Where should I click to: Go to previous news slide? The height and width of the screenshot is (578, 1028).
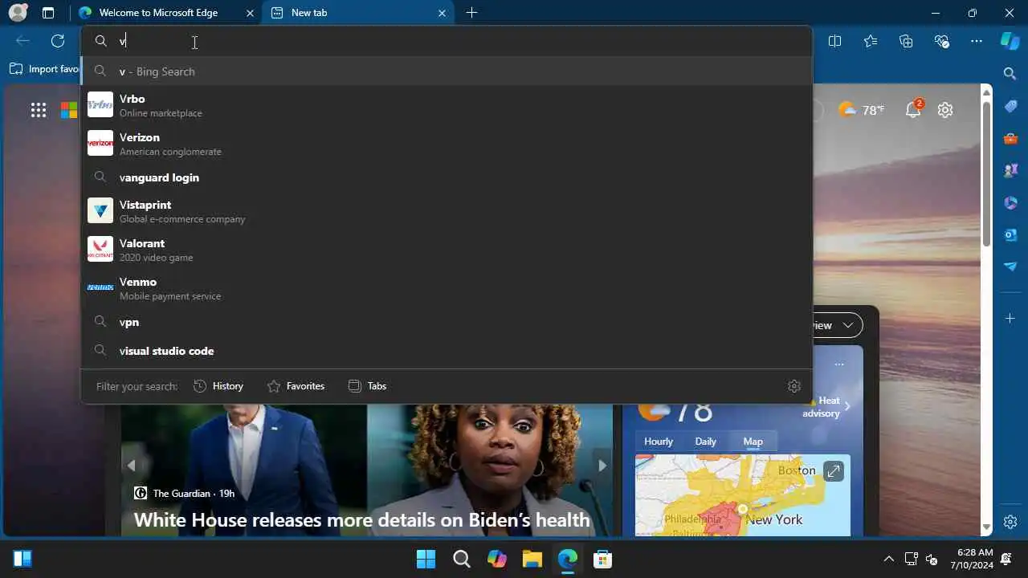[x=131, y=466]
